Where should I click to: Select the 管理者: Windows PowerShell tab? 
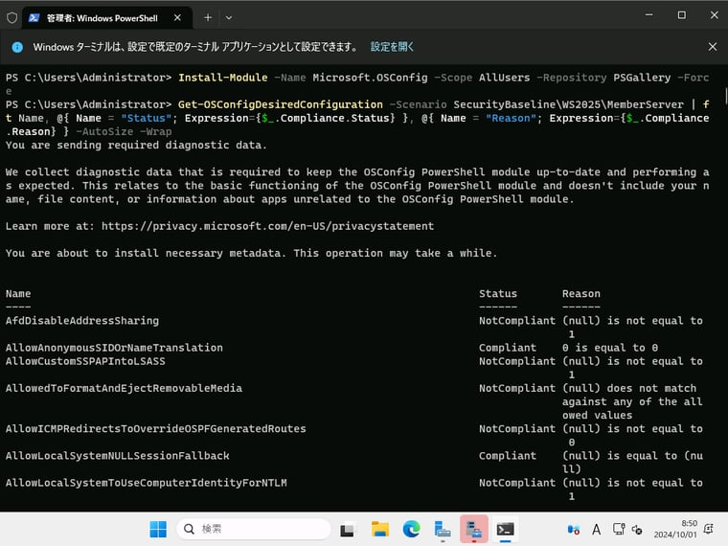pyautogui.click(x=102, y=18)
